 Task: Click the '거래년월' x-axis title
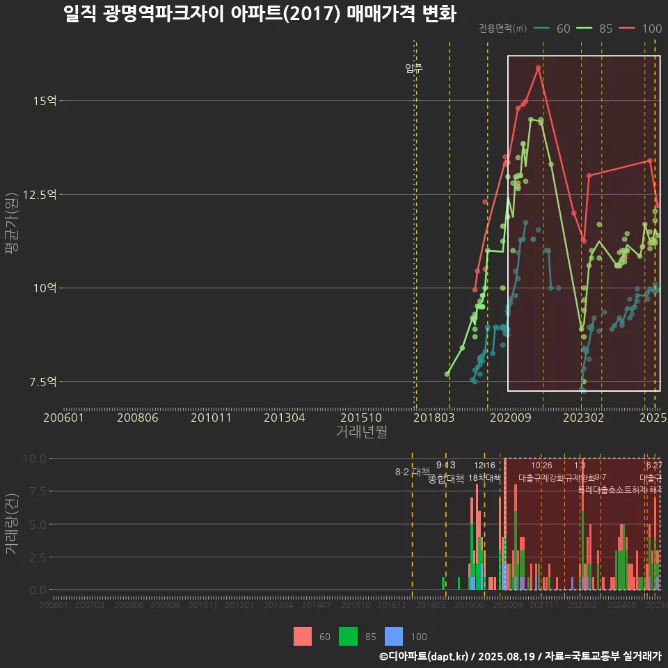tap(362, 431)
